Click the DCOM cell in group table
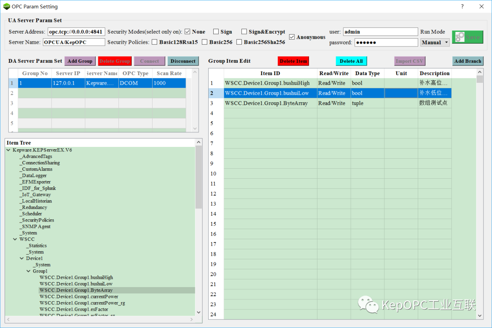492x328 pixels. point(136,83)
